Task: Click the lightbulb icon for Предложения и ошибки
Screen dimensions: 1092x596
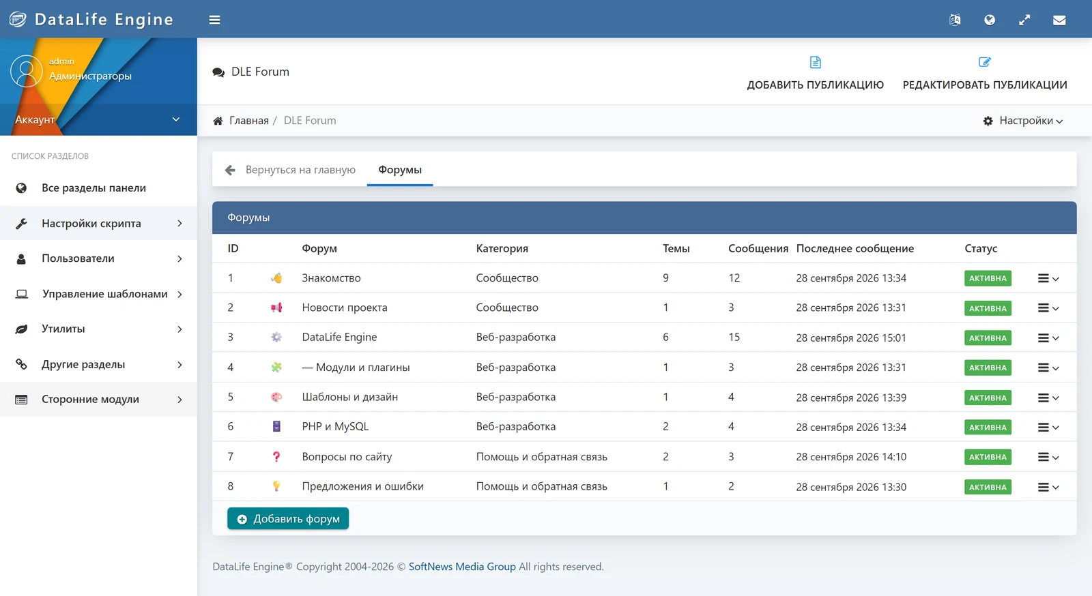Action: click(276, 486)
